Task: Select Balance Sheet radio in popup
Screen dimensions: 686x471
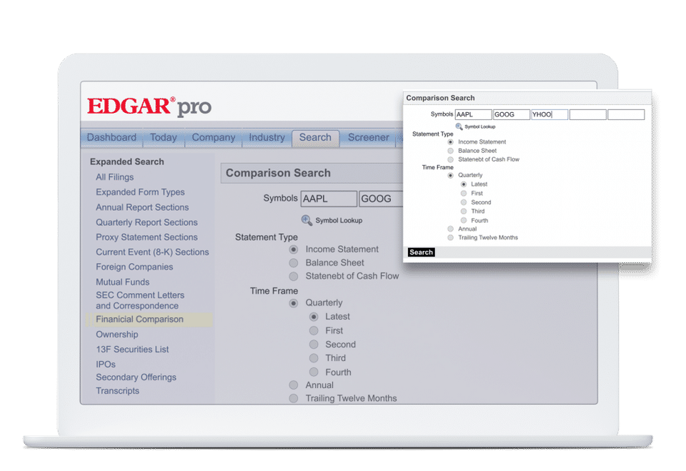Action: [450, 151]
